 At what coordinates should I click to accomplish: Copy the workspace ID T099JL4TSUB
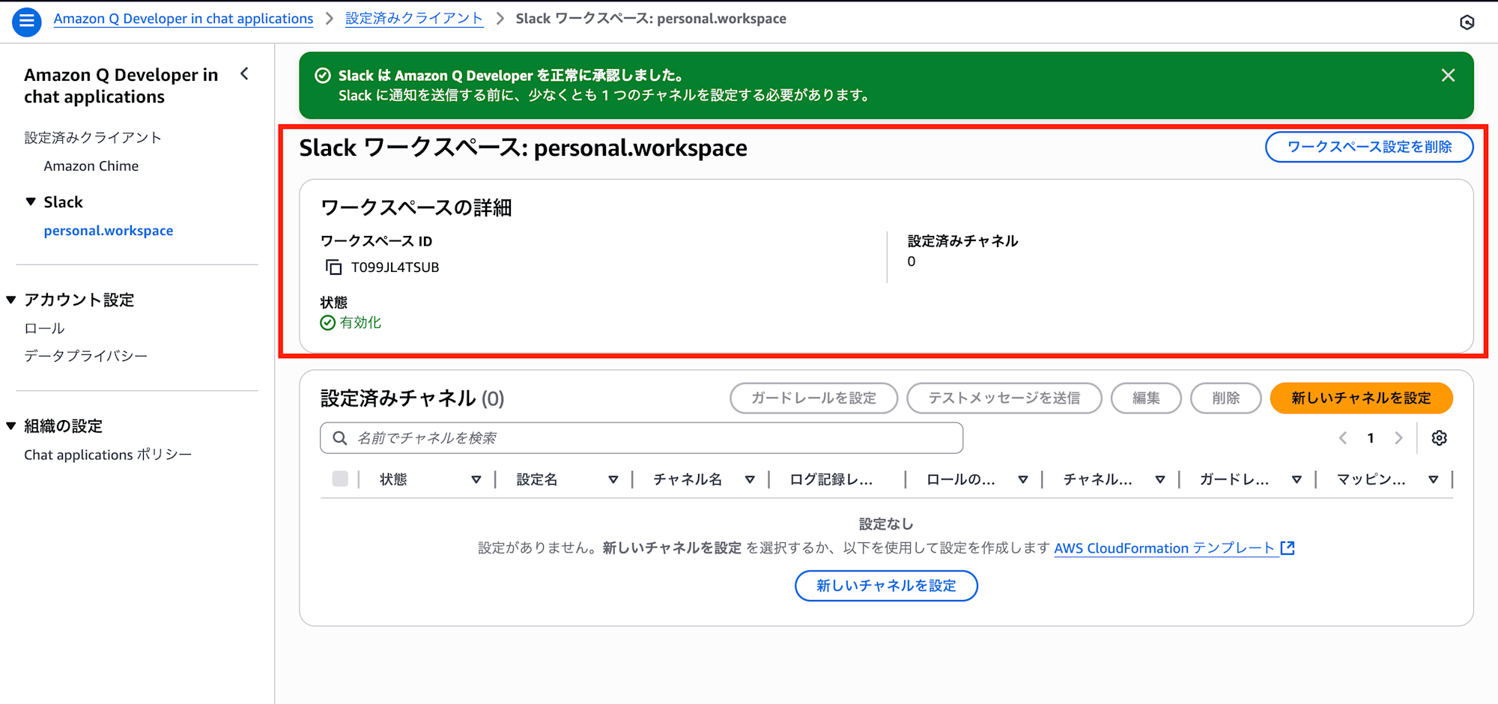pos(333,267)
